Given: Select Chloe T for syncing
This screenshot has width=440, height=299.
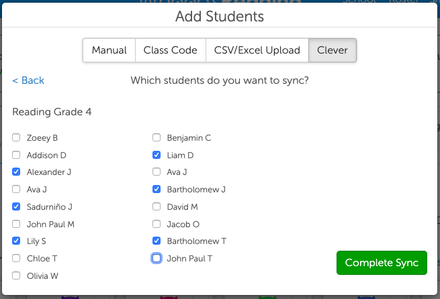Looking at the screenshot, I should pyautogui.click(x=16, y=258).
